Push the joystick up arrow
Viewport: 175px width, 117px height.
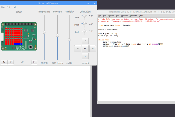(85, 41)
